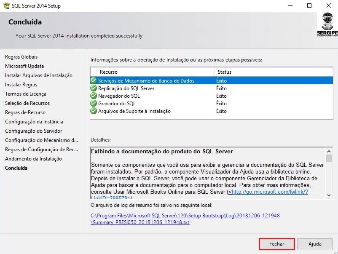Click check icon beside Arquivos de Suporte à Instalação
The width and height of the screenshot is (338, 254).
[x=94, y=111]
